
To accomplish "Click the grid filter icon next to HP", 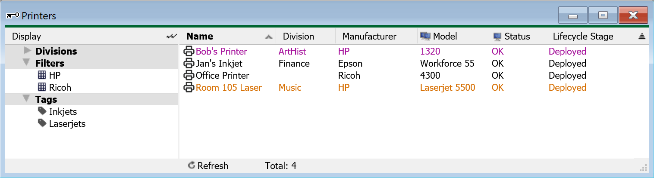I will coord(42,75).
